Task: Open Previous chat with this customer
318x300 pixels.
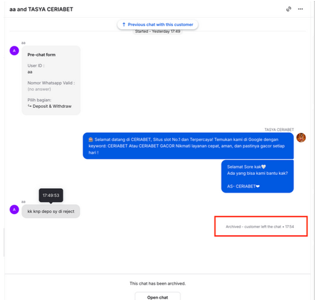Action: (x=158, y=25)
